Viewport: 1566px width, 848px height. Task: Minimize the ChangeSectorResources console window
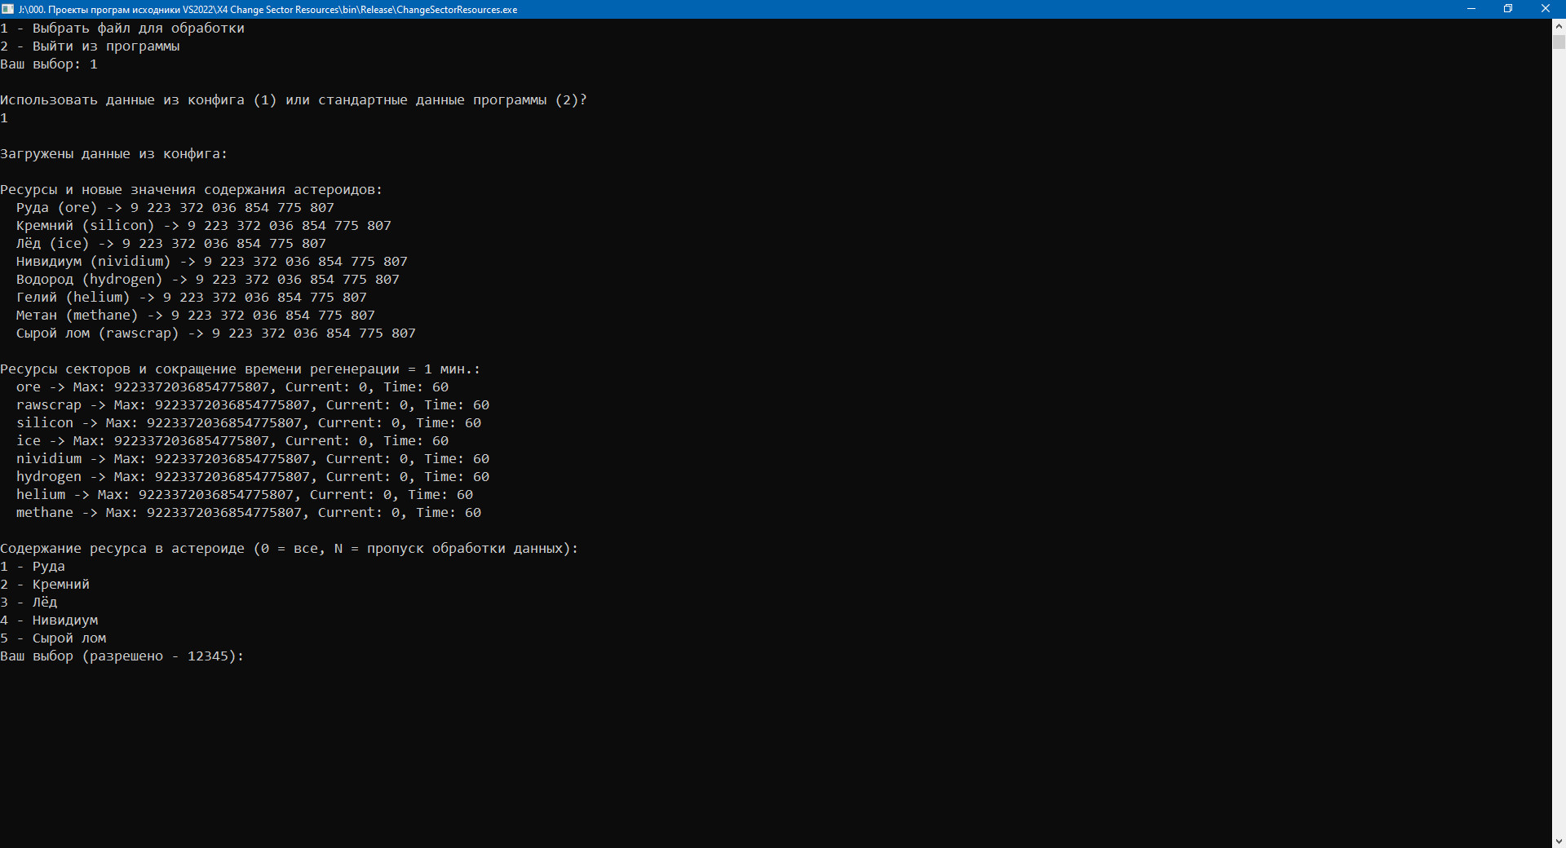tap(1471, 9)
